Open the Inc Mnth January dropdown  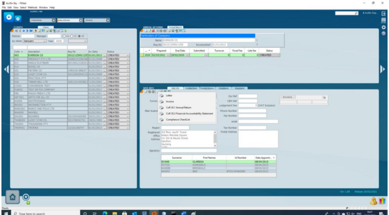tap(34, 41)
